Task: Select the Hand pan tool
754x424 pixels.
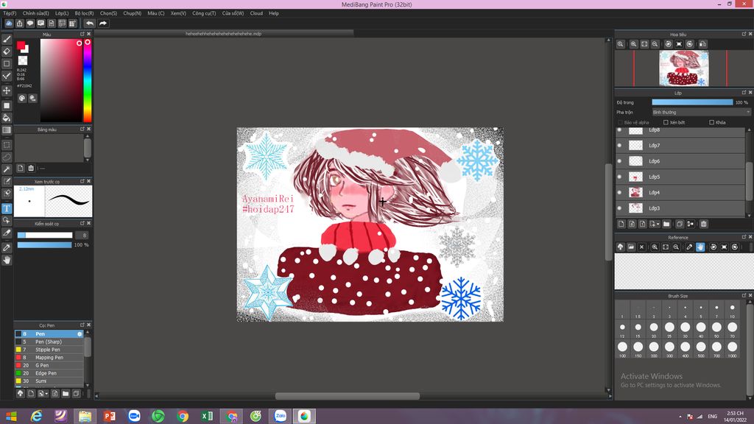Action: [x=7, y=260]
